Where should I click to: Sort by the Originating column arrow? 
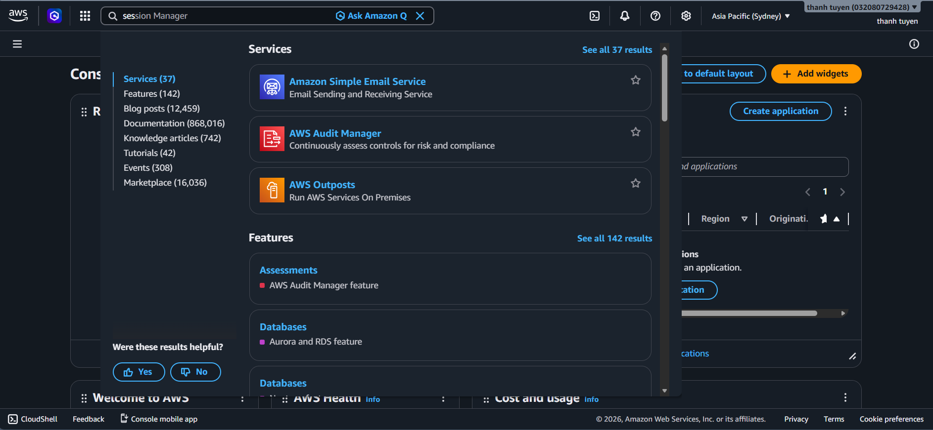click(x=837, y=219)
